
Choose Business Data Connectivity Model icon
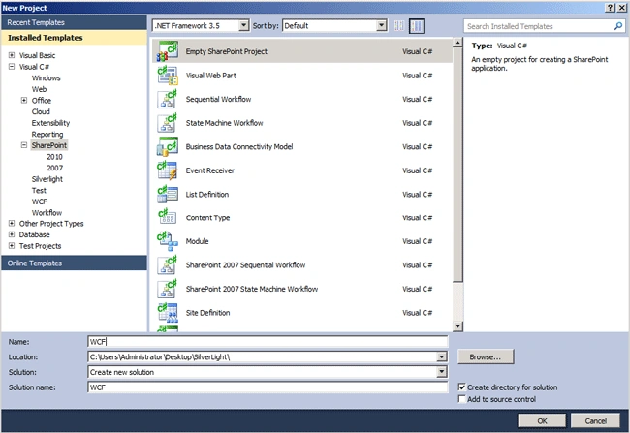click(x=167, y=146)
